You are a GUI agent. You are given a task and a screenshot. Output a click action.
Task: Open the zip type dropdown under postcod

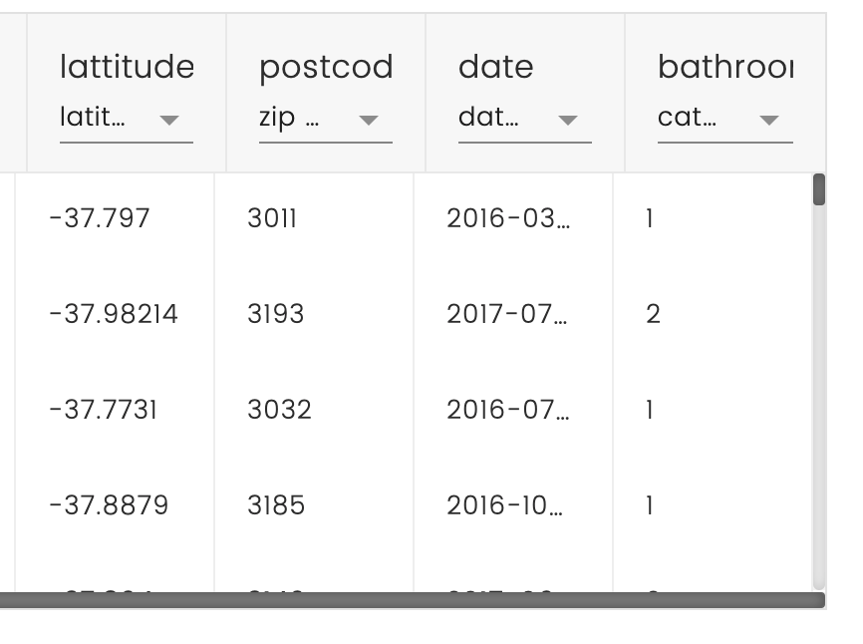pyautogui.click(x=369, y=120)
